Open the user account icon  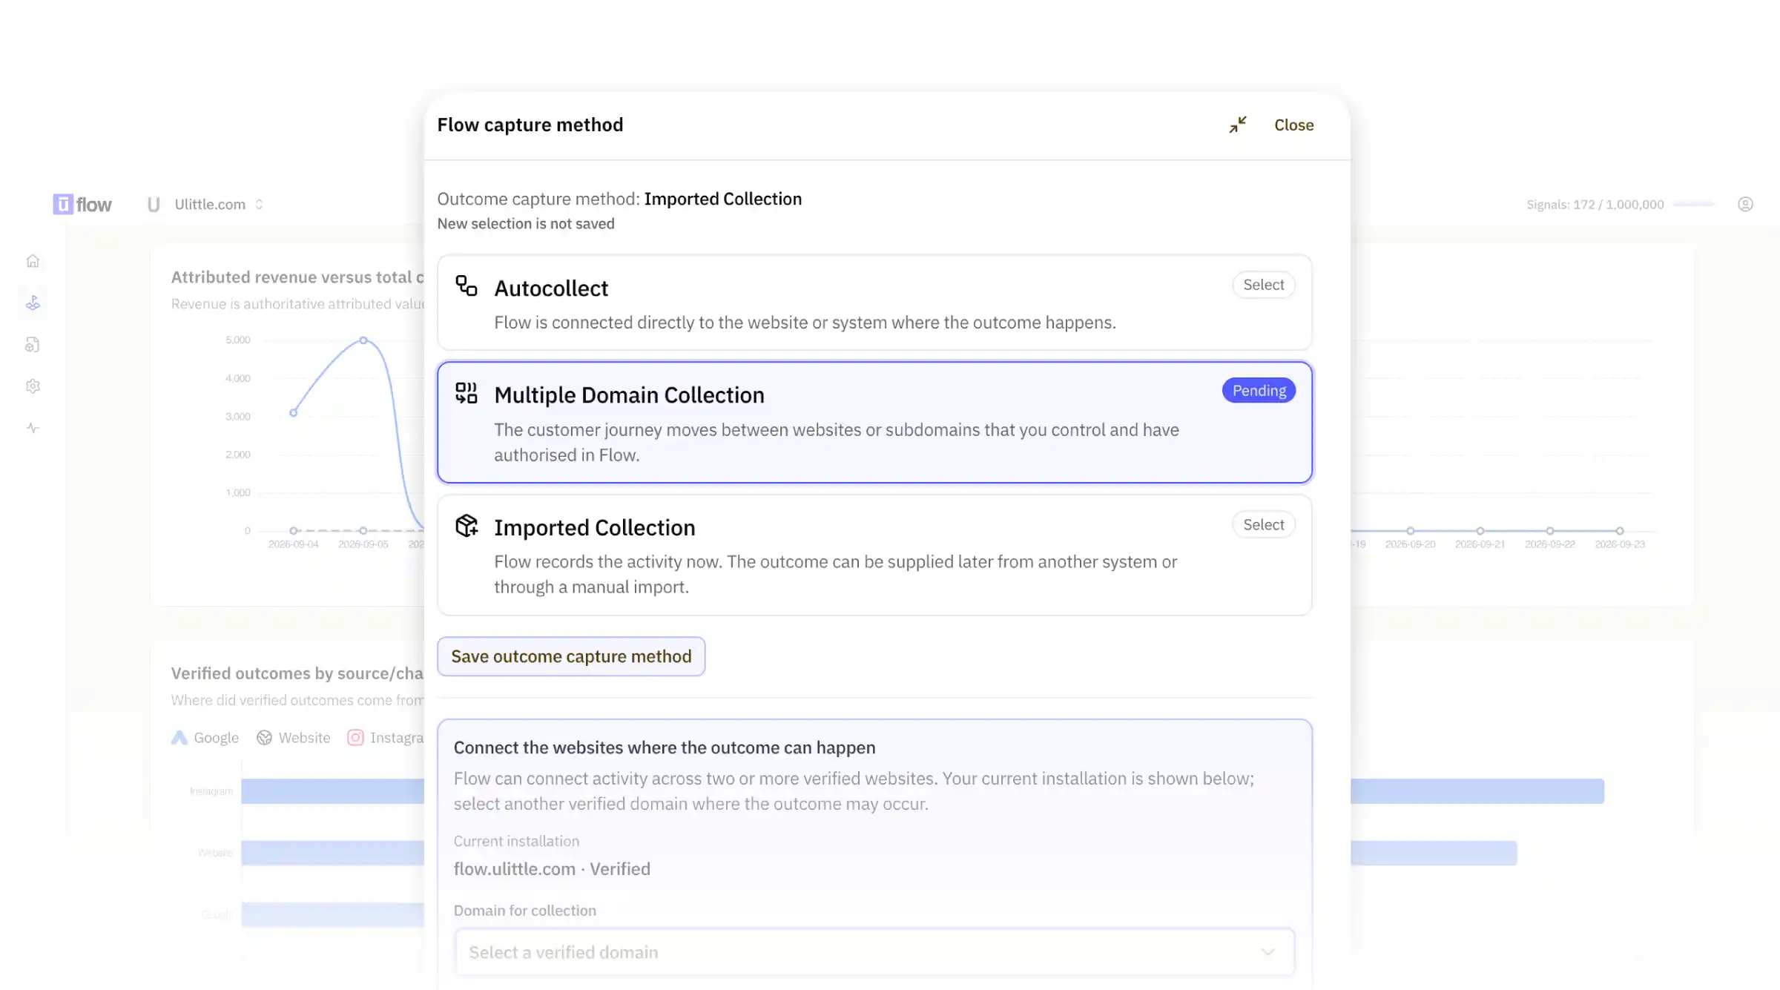click(x=1745, y=204)
